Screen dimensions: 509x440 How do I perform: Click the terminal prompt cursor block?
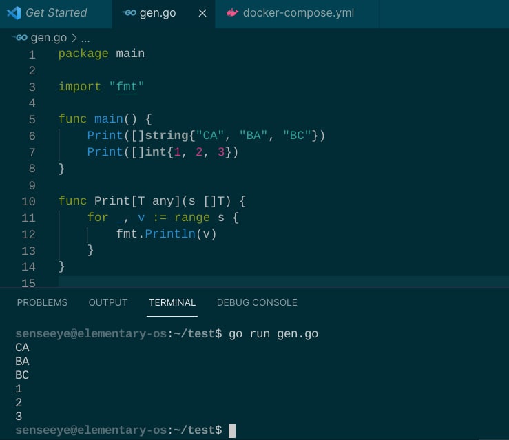tap(232, 430)
